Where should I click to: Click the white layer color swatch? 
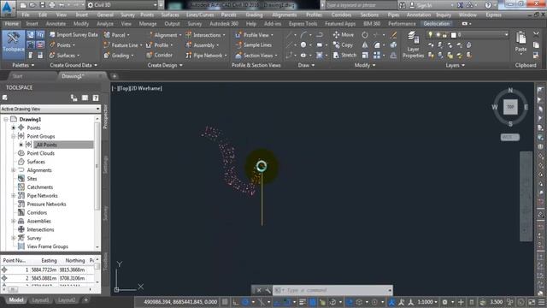click(x=454, y=35)
